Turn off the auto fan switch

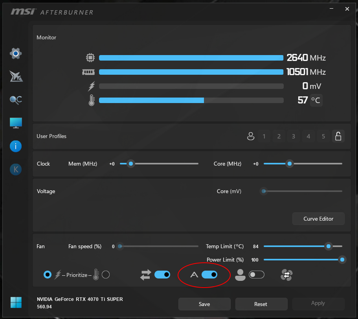pyautogui.click(x=209, y=275)
